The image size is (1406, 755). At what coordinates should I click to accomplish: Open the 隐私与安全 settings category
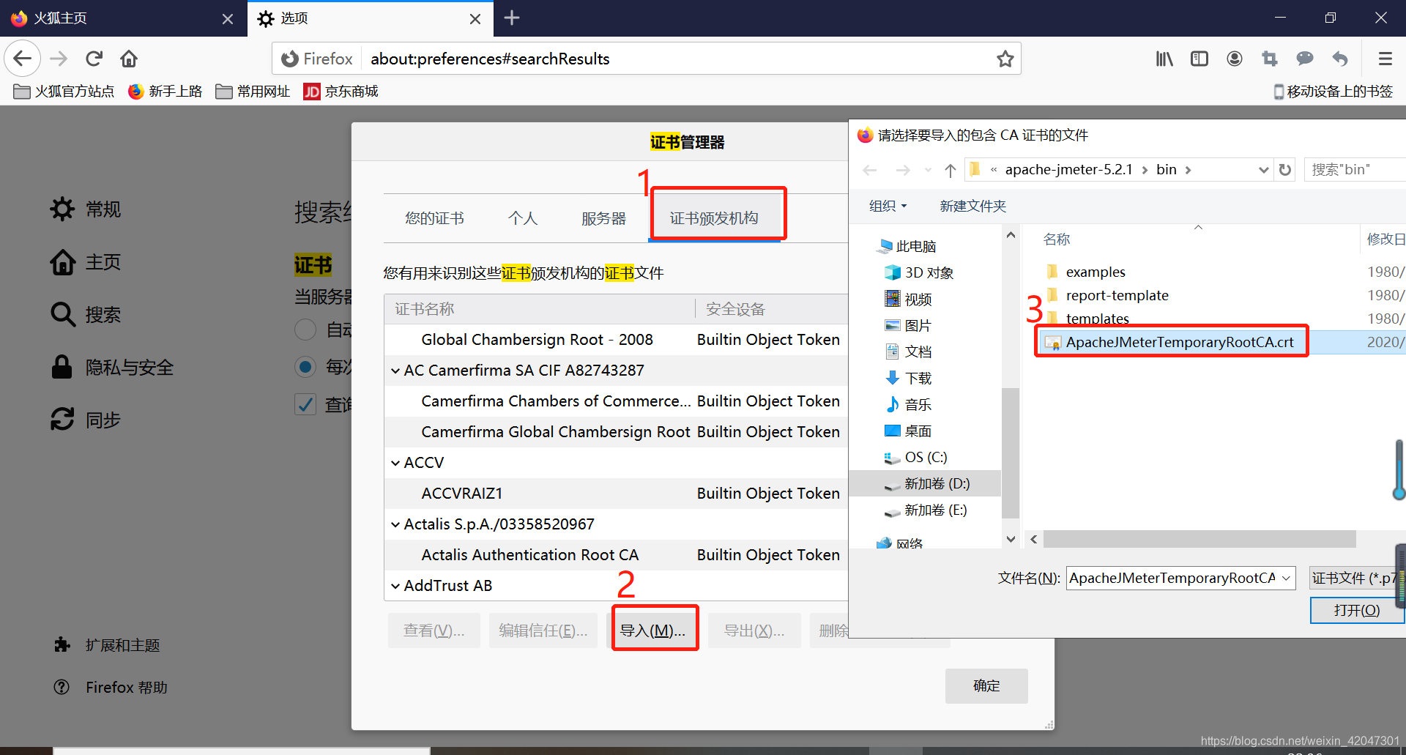(x=112, y=368)
